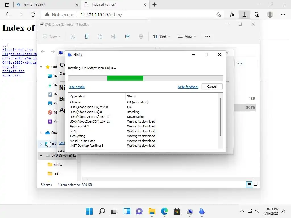This screenshot has width=291, height=218.
Task: Click the Paste icon in File Explorer toolbar
Action: [x=100, y=37]
